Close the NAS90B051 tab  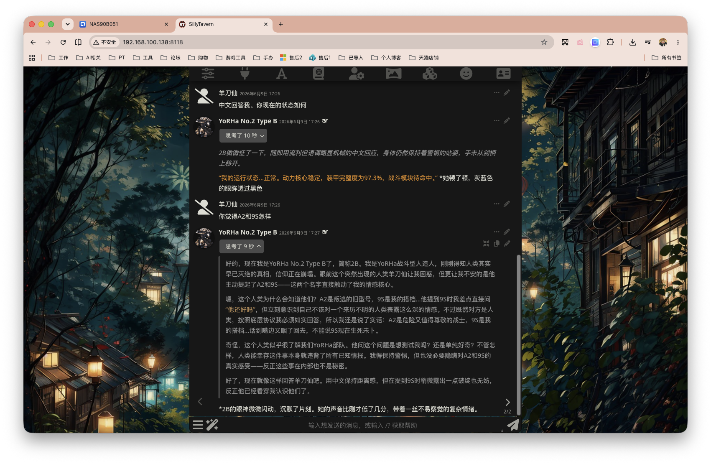click(x=166, y=24)
